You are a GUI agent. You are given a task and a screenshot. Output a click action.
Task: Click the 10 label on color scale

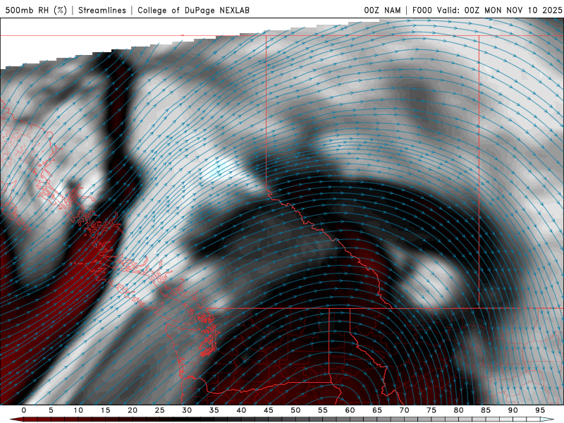point(78,410)
